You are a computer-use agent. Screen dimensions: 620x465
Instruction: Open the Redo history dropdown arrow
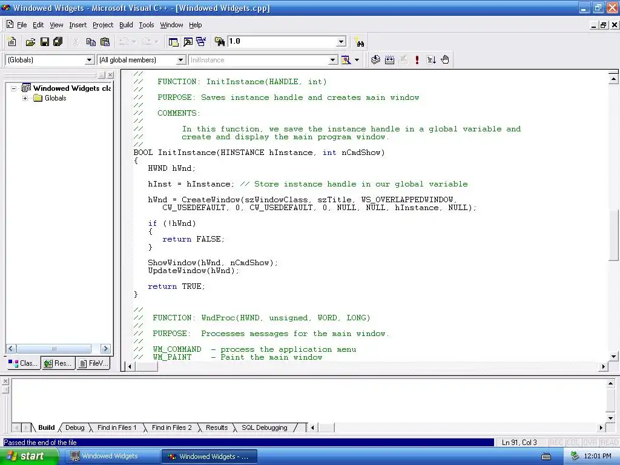(x=157, y=42)
